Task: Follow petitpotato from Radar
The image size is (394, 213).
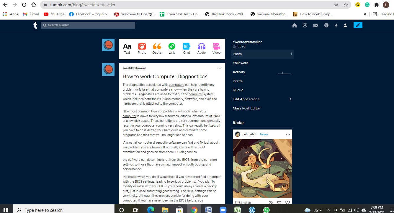Action: click(x=264, y=135)
